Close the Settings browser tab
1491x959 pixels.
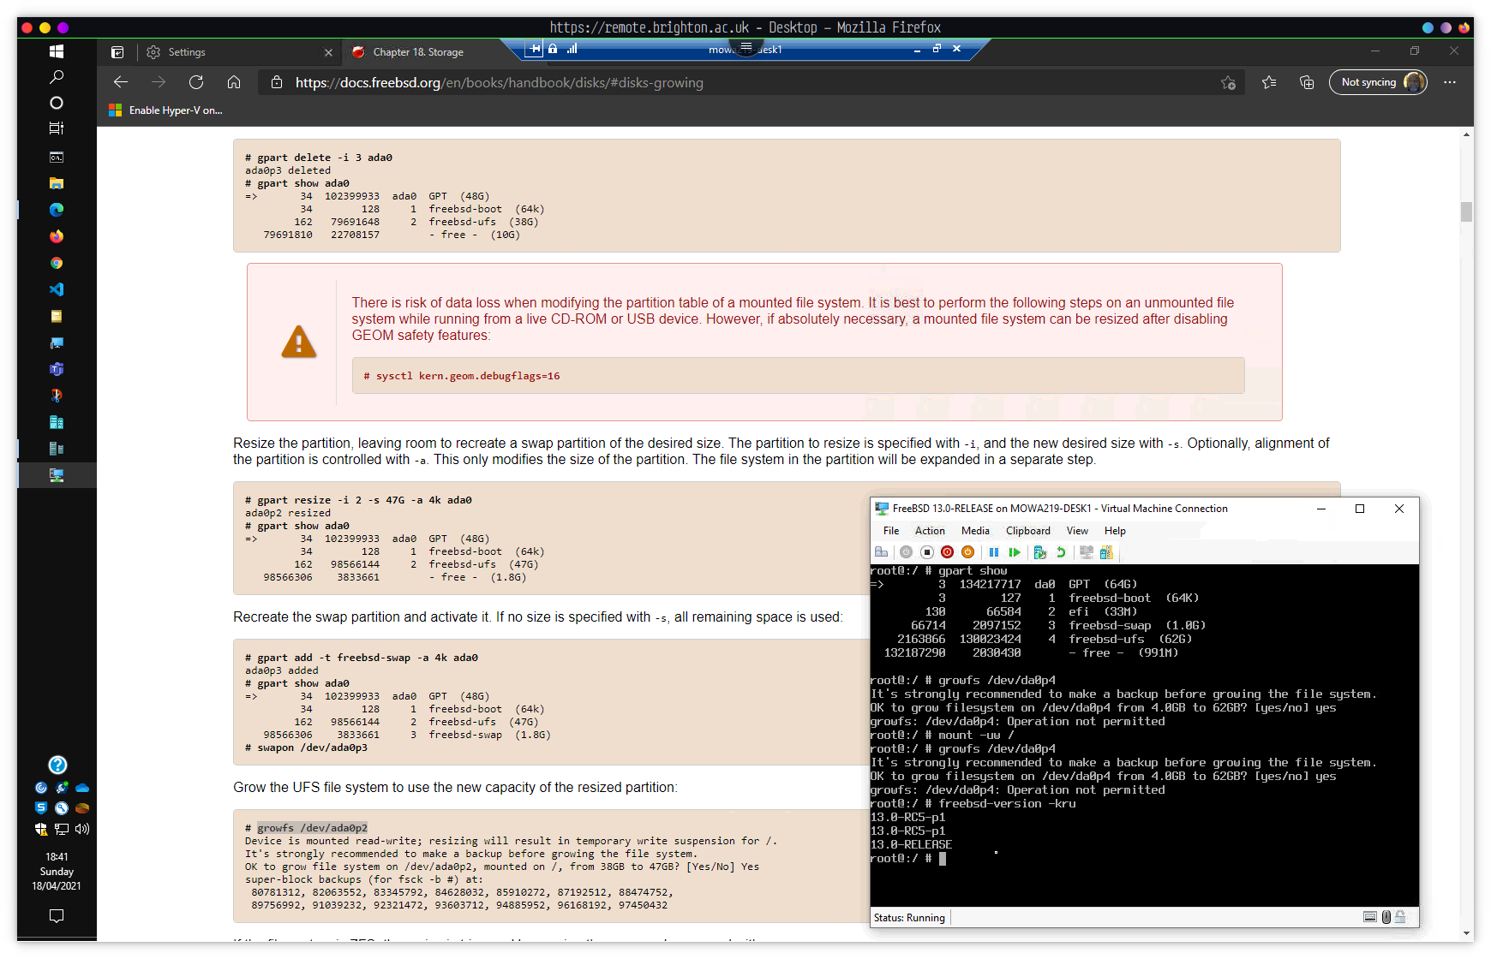(328, 52)
